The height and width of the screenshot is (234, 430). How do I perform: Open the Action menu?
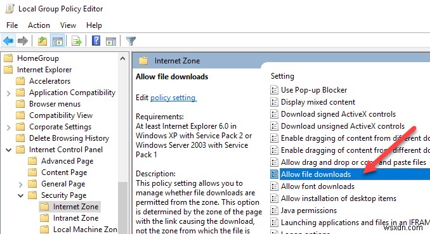tap(39, 25)
